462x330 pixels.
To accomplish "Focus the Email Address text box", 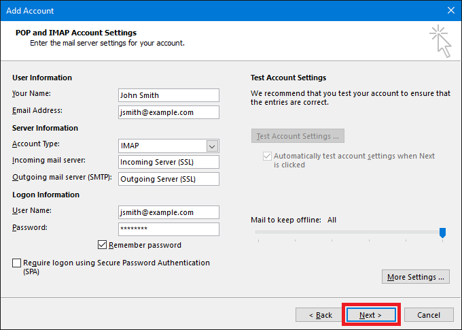I will point(168,112).
